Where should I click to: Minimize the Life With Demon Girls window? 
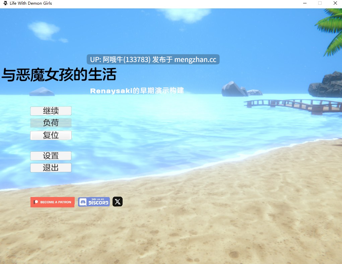point(305,3)
